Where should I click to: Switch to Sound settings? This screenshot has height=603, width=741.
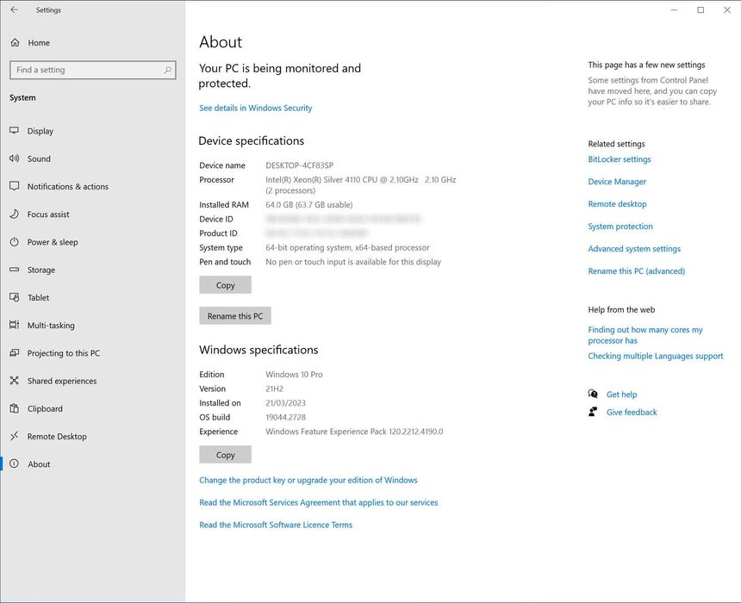point(39,159)
